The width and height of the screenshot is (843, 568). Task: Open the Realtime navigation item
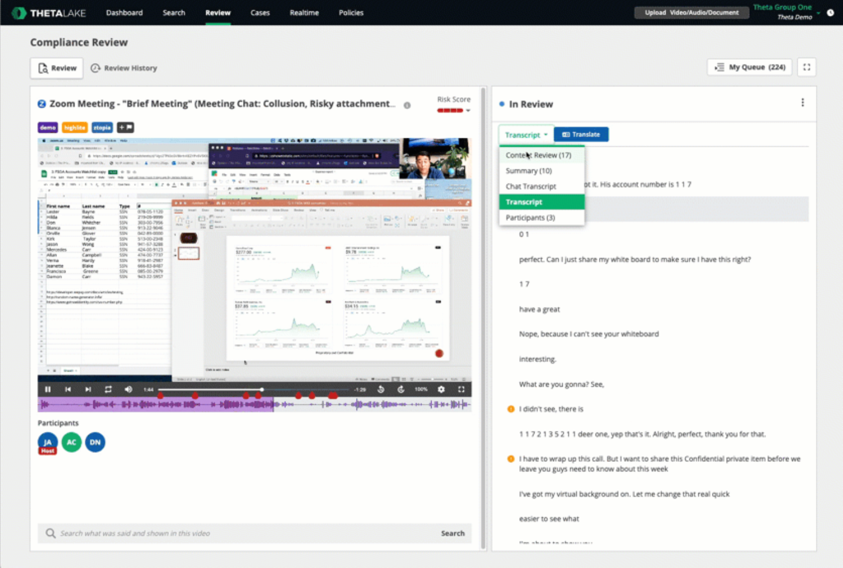click(x=304, y=12)
